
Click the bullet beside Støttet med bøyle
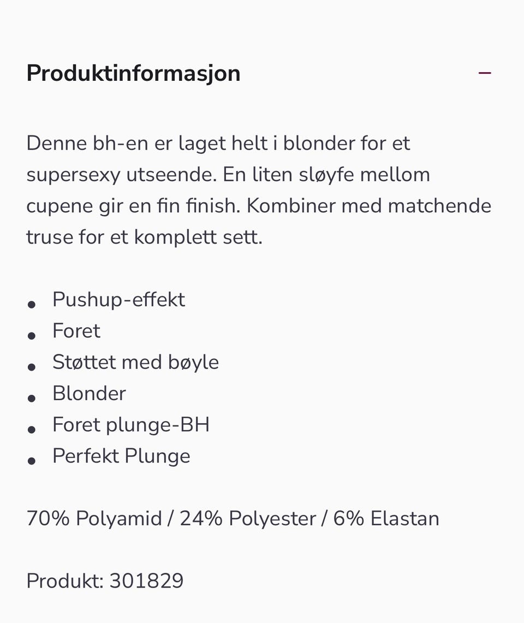33,366
